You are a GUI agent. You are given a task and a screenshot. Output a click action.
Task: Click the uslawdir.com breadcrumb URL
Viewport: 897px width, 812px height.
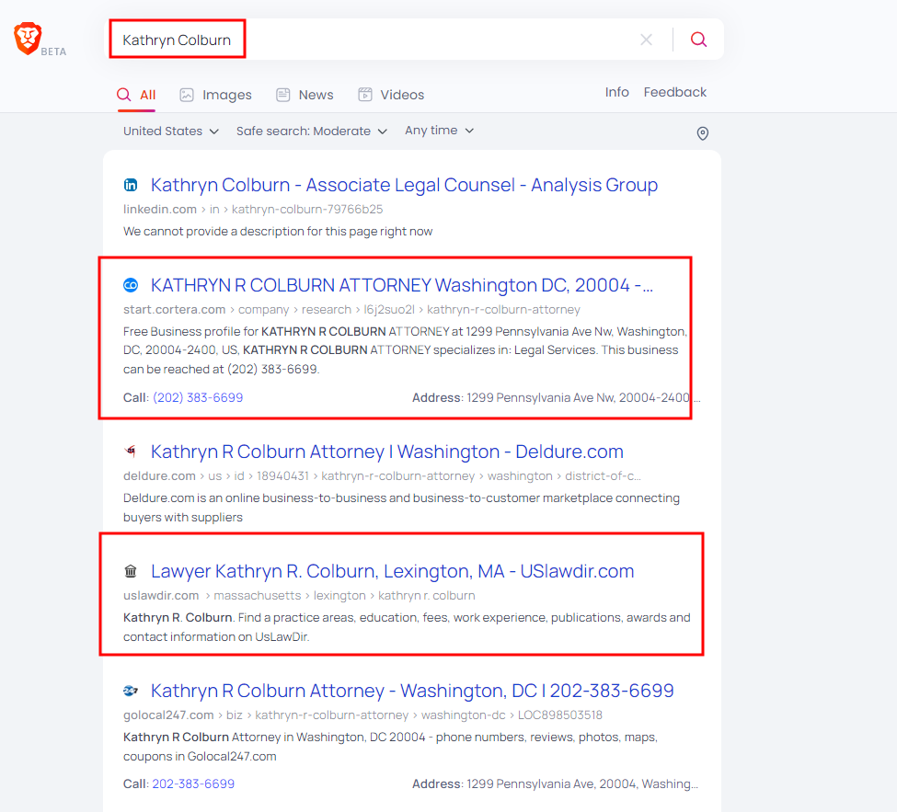299,595
